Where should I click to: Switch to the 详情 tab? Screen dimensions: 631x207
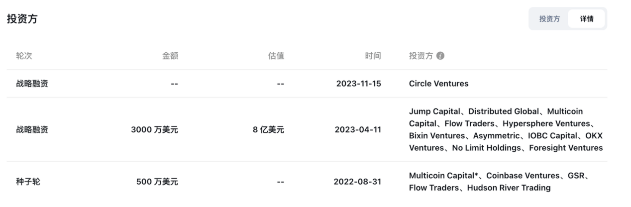[x=586, y=19]
